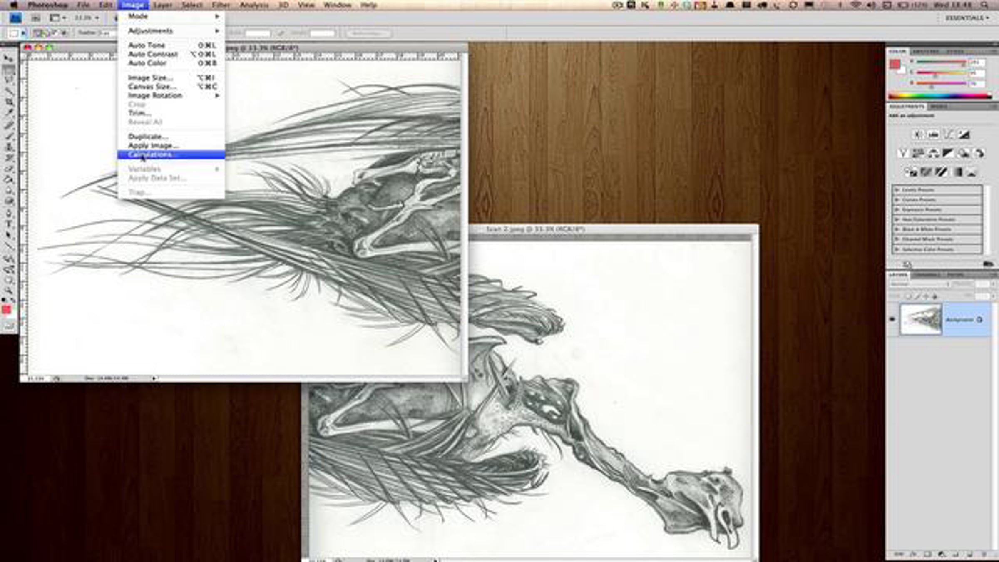Add a Curves adjustment layer
The height and width of the screenshot is (562, 999).
[949, 134]
